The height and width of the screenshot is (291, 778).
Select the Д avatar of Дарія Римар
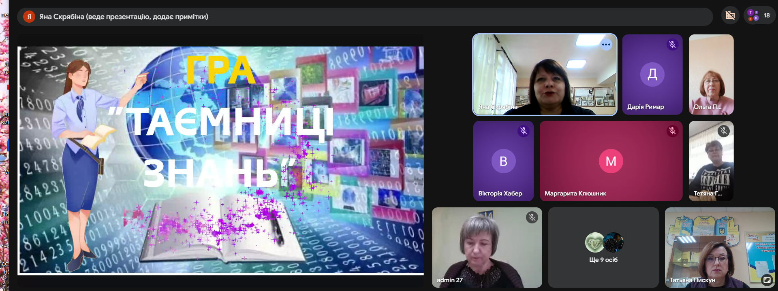(x=652, y=74)
